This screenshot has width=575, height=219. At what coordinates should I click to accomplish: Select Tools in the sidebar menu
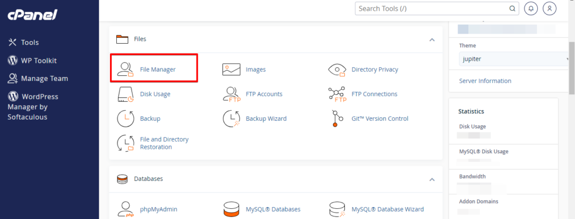point(30,43)
